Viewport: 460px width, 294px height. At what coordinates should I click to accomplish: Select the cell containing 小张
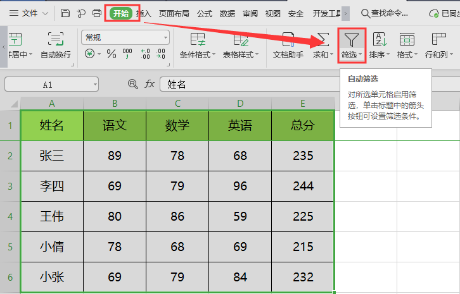tap(52, 277)
